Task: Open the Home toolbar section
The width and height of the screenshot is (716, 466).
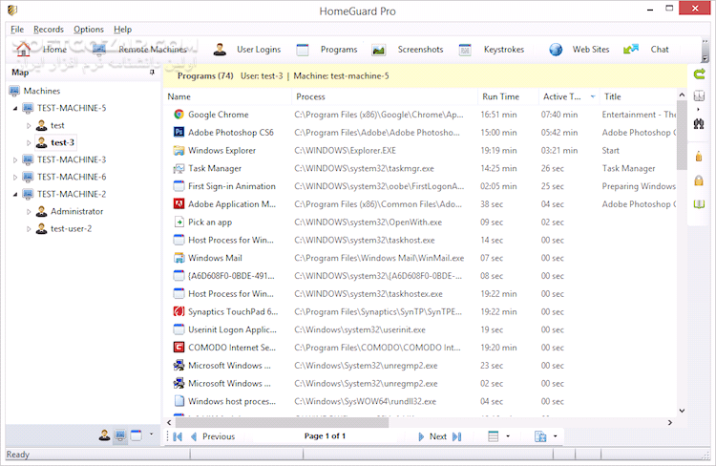Action: click(41, 50)
